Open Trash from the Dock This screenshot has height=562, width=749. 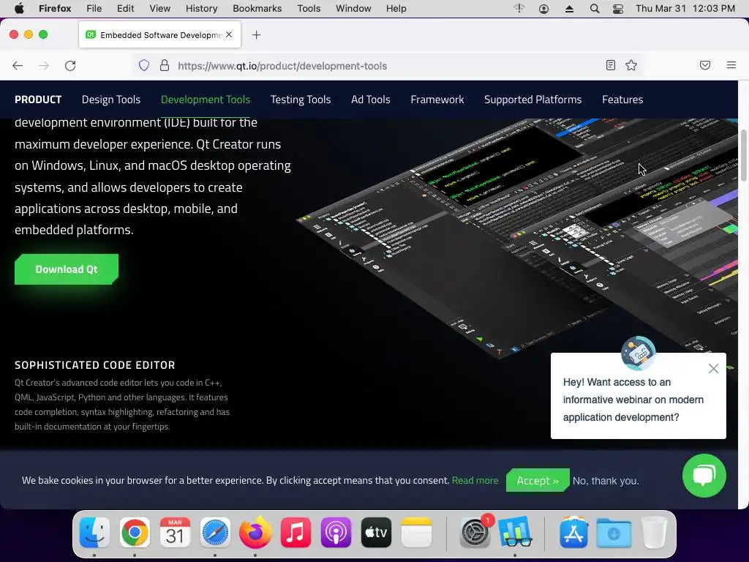[x=654, y=532]
